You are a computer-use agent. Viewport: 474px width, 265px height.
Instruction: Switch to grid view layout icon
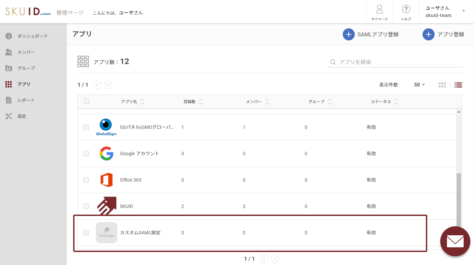point(442,85)
